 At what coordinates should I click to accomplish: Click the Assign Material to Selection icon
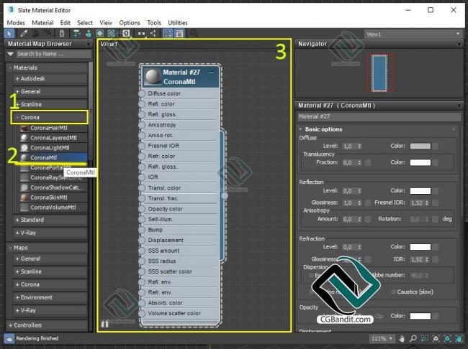pyautogui.click(x=48, y=34)
